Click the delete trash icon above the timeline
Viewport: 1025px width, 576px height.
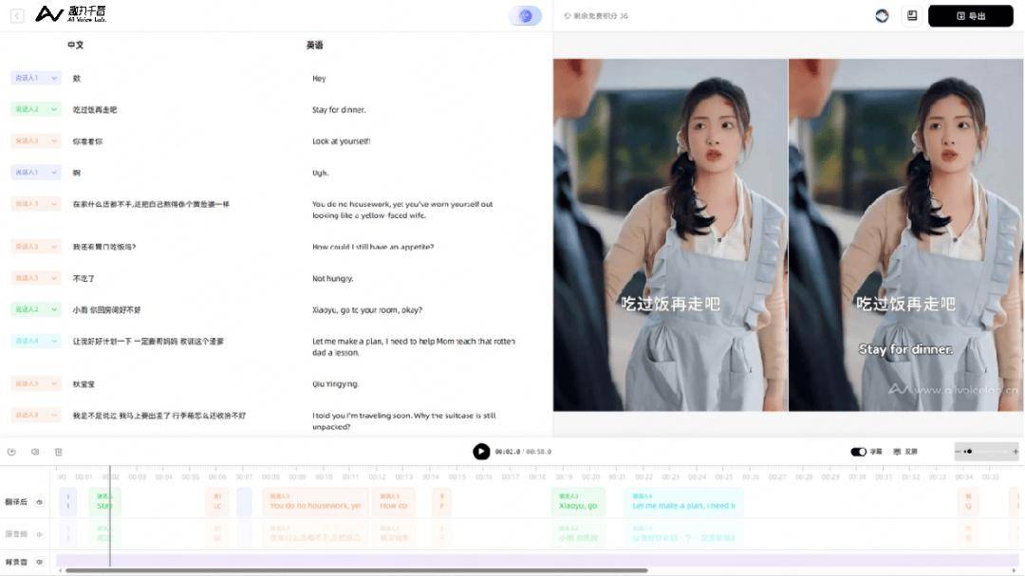(58, 452)
